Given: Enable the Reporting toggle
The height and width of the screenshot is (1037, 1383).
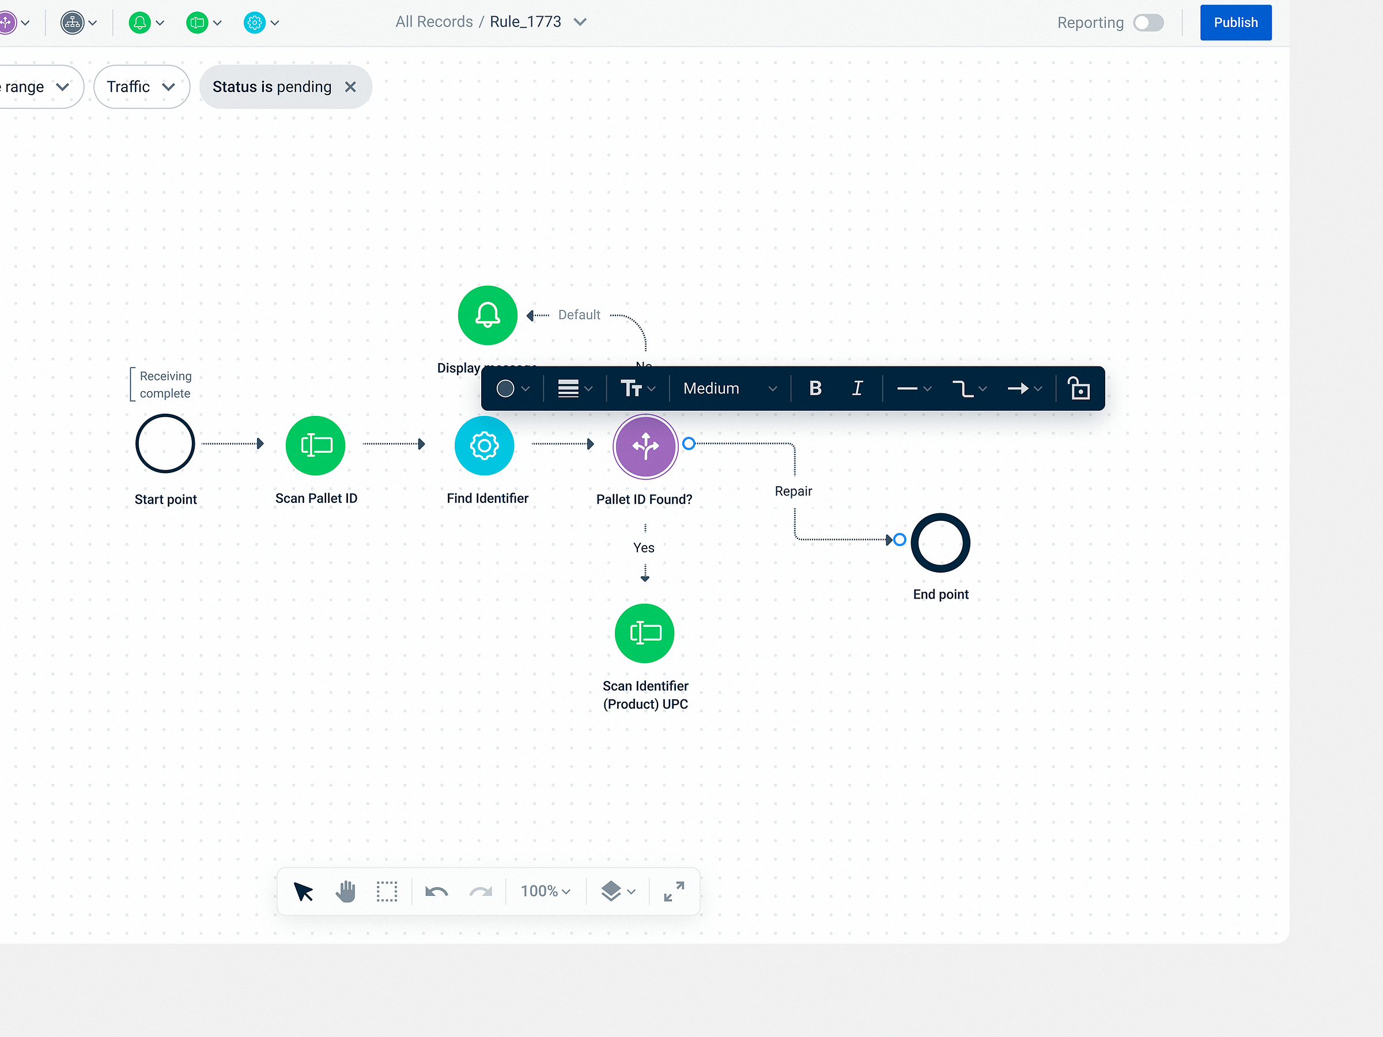Looking at the screenshot, I should [1148, 22].
